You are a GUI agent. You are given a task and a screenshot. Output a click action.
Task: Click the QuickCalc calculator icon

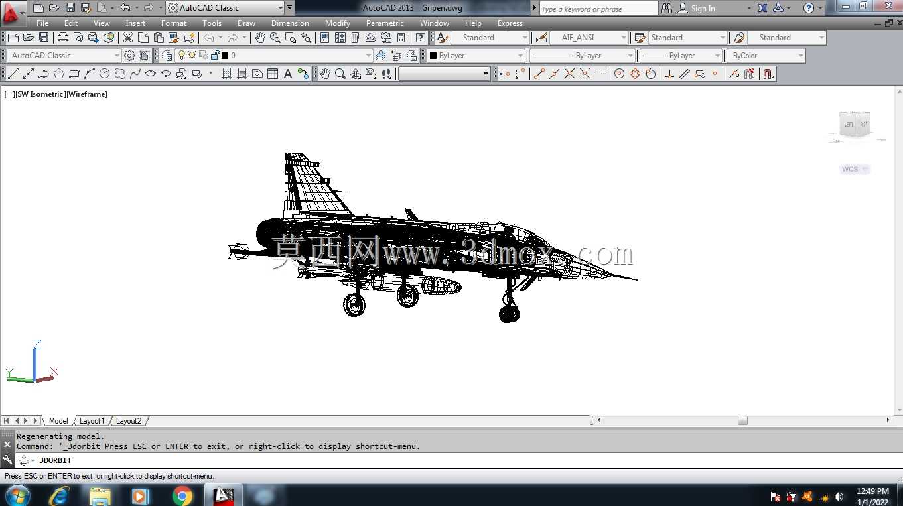(401, 38)
